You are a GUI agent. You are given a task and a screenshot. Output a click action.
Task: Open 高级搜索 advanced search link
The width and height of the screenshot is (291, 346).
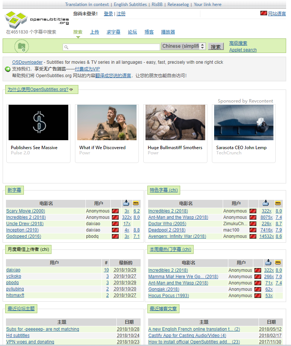pos(238,43)
